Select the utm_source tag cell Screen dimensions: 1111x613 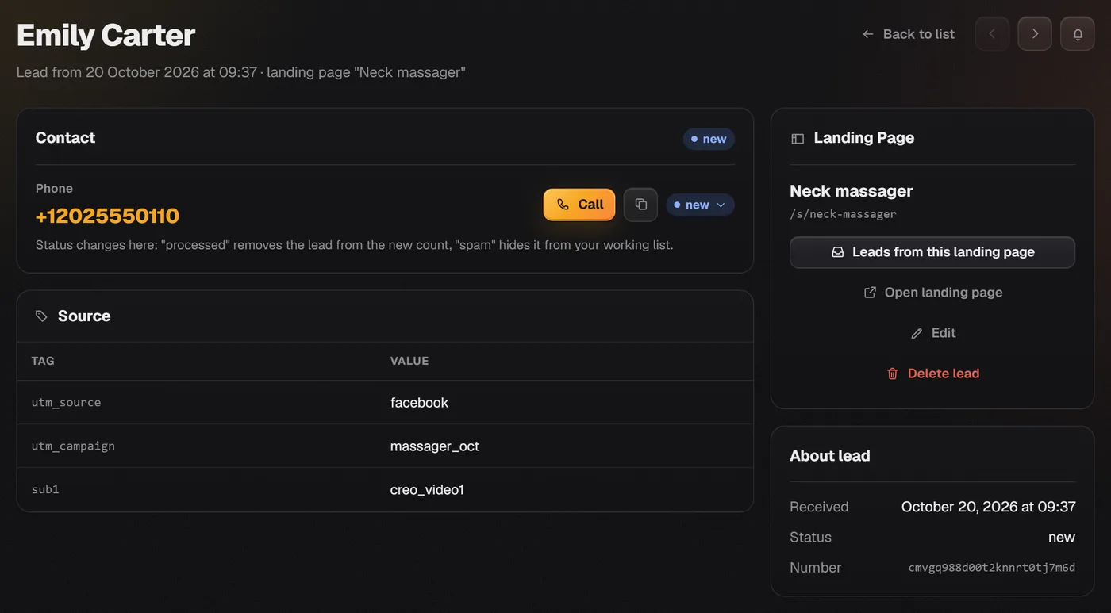coord(66,402)
